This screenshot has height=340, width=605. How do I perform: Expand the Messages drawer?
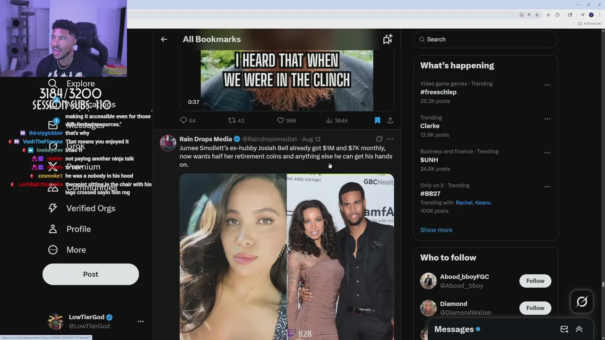[x=579, y=329]
